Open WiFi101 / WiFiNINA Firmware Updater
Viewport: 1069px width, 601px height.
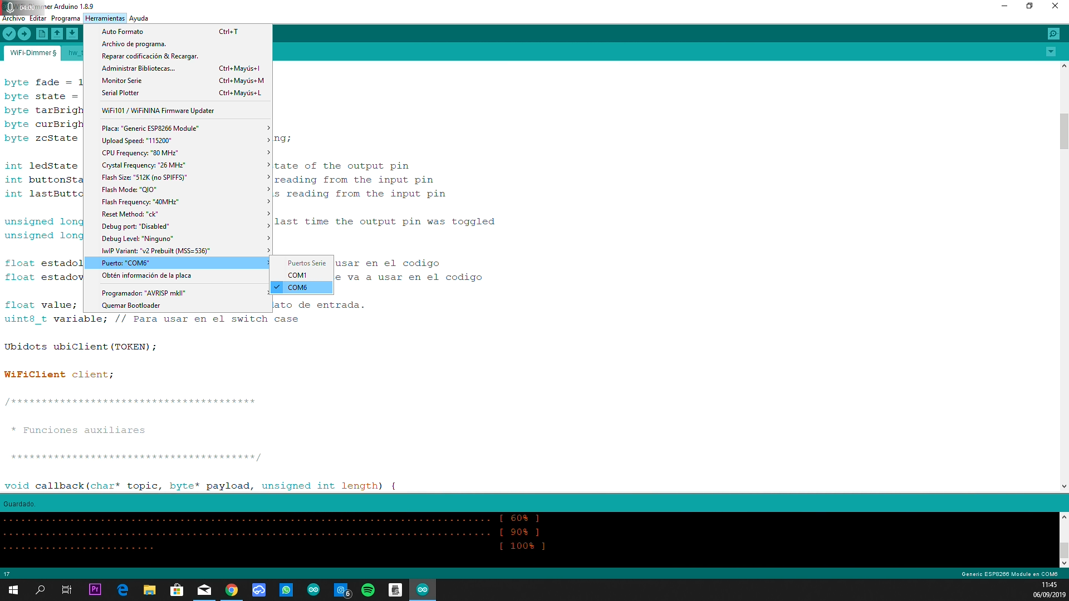(178, 111)
